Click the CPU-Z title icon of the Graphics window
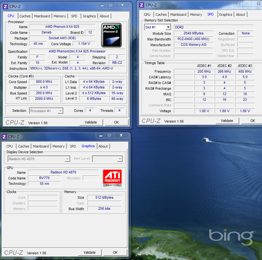 (x=4, y=136)
